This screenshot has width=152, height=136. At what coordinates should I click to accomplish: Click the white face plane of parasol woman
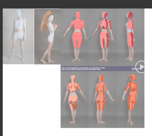tap(51, 18)
